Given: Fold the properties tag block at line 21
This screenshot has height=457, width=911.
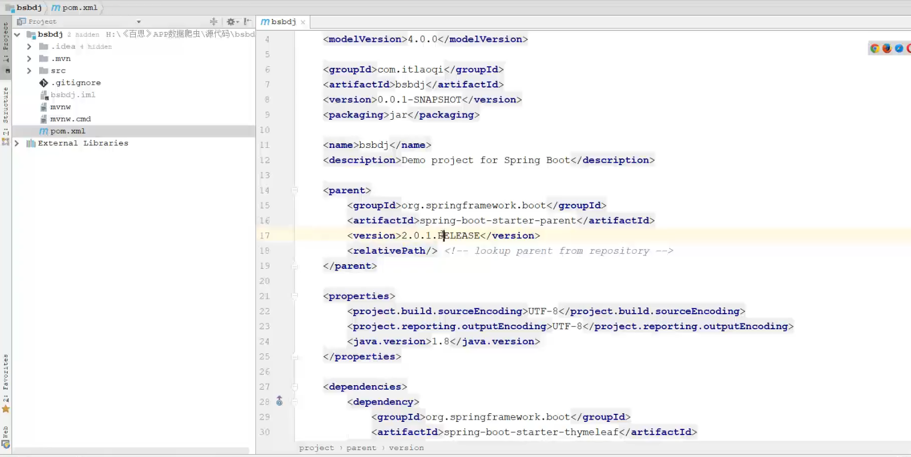Looking at the screenshot, I should [294, 296].
